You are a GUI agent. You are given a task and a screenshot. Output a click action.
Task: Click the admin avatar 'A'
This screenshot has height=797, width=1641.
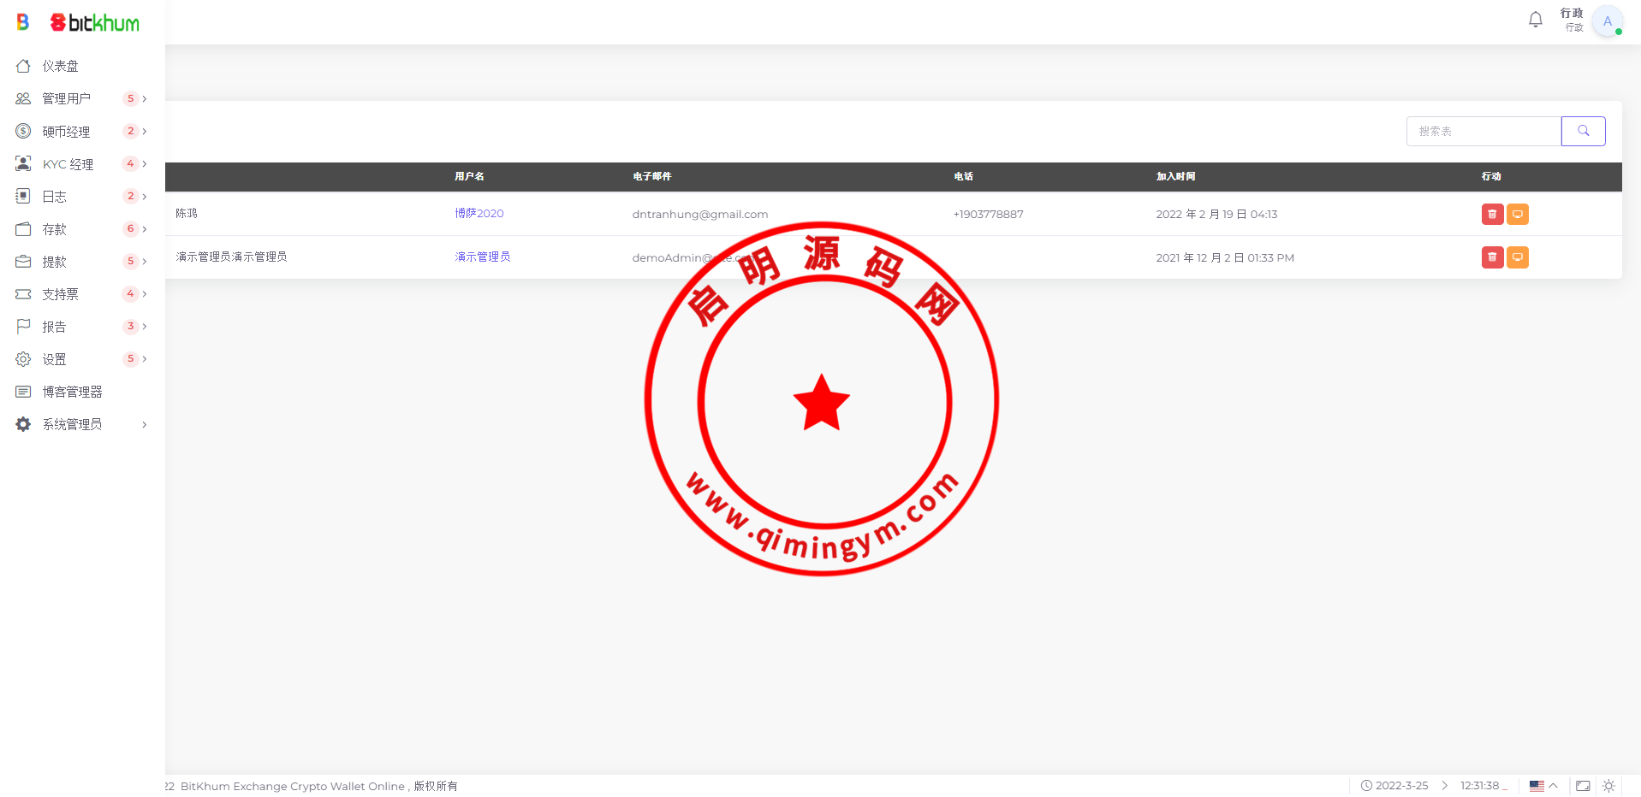tap(1607, 21)
